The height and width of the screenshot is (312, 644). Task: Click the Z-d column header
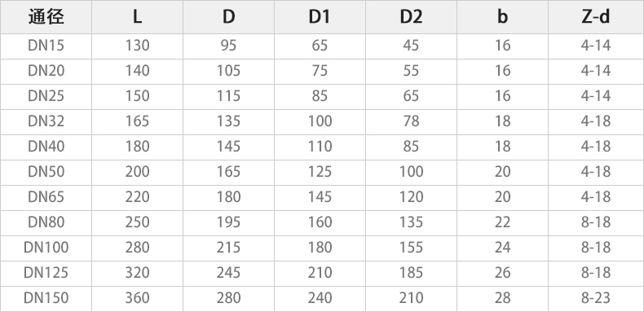coord(596,17)
